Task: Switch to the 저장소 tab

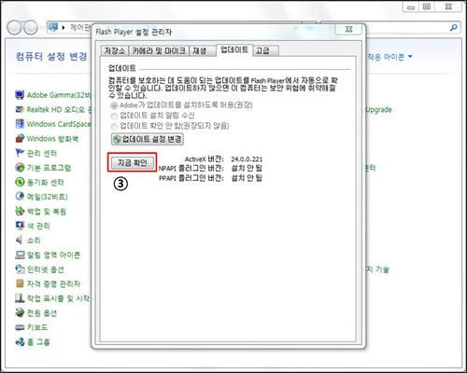Action: tap(114, 50)
